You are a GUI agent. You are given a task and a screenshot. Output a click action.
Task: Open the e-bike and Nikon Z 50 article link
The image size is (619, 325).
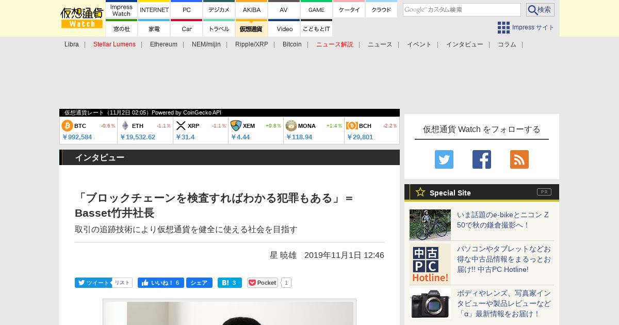(503, 220)
